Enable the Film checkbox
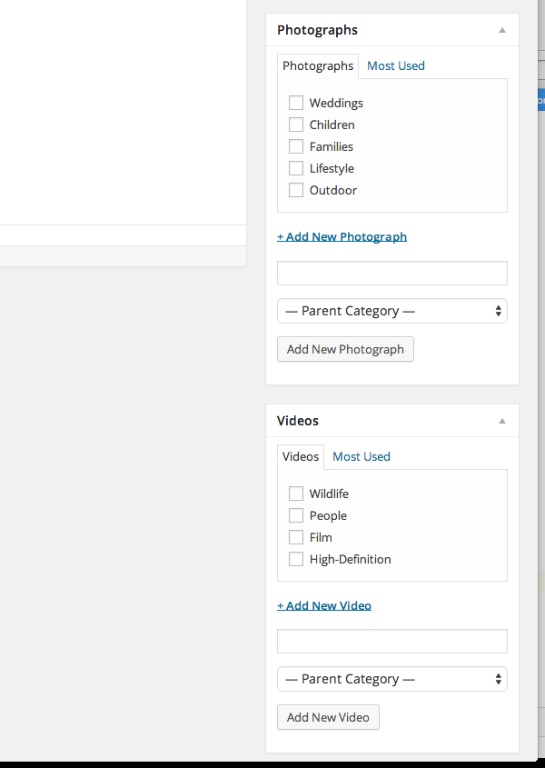Viewport: 545px width, 768px height. (296, 537)
